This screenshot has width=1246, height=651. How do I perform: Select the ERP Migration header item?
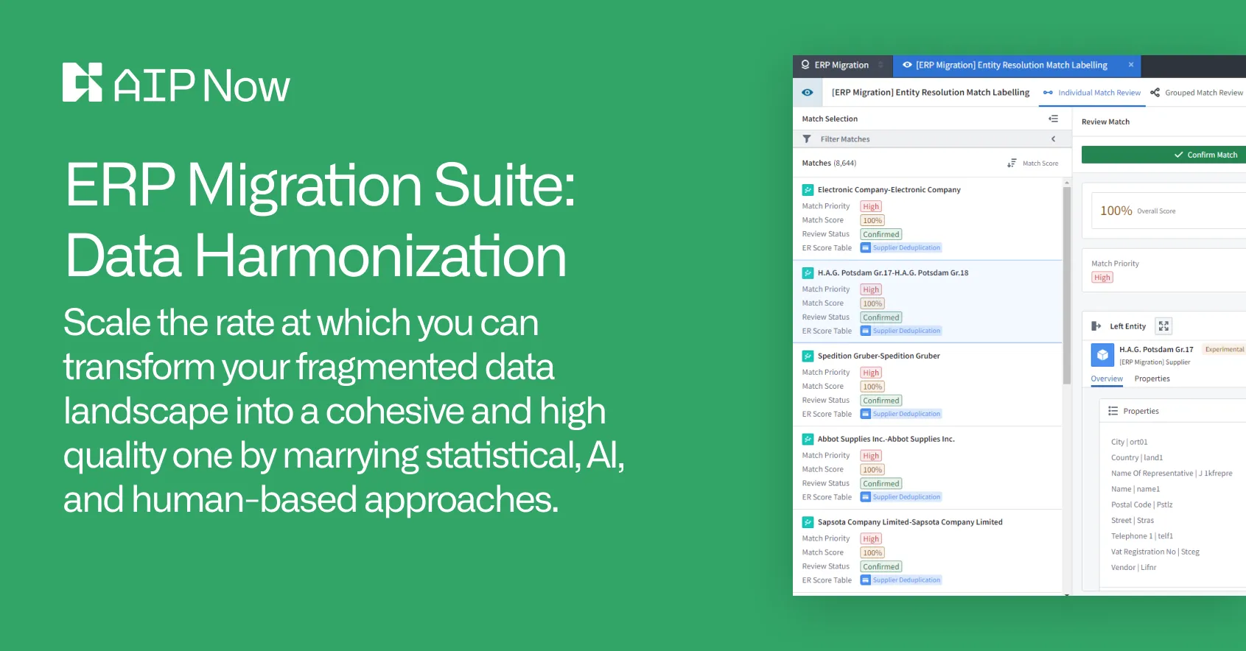point(841,66)
